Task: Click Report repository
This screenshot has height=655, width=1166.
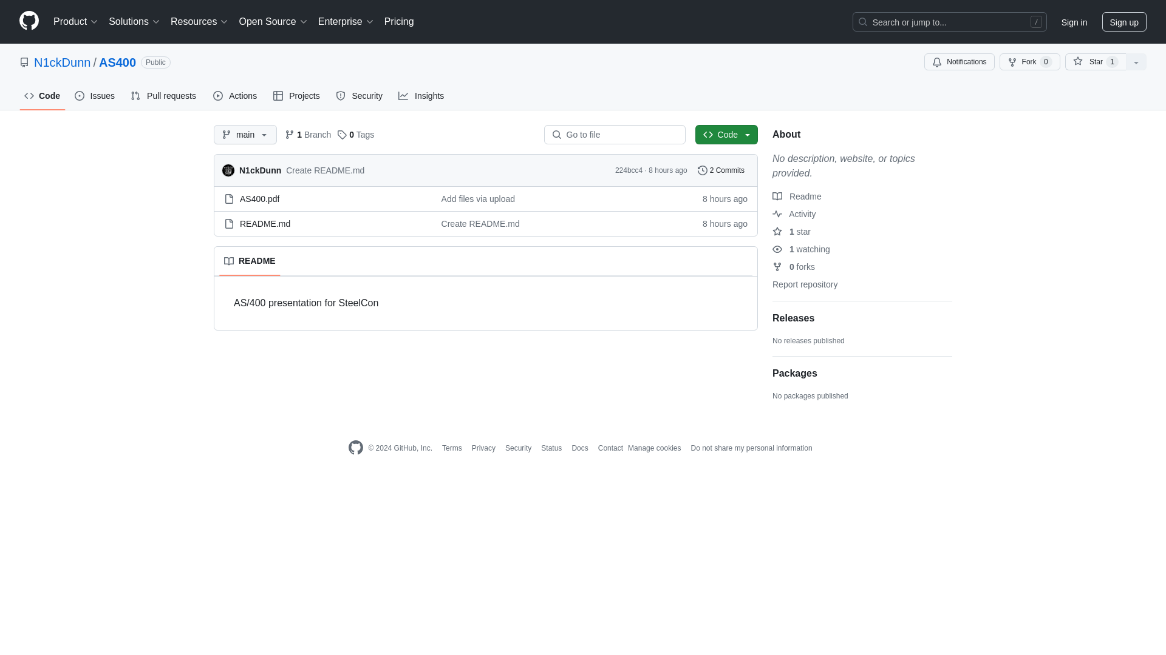Action: 805,284
